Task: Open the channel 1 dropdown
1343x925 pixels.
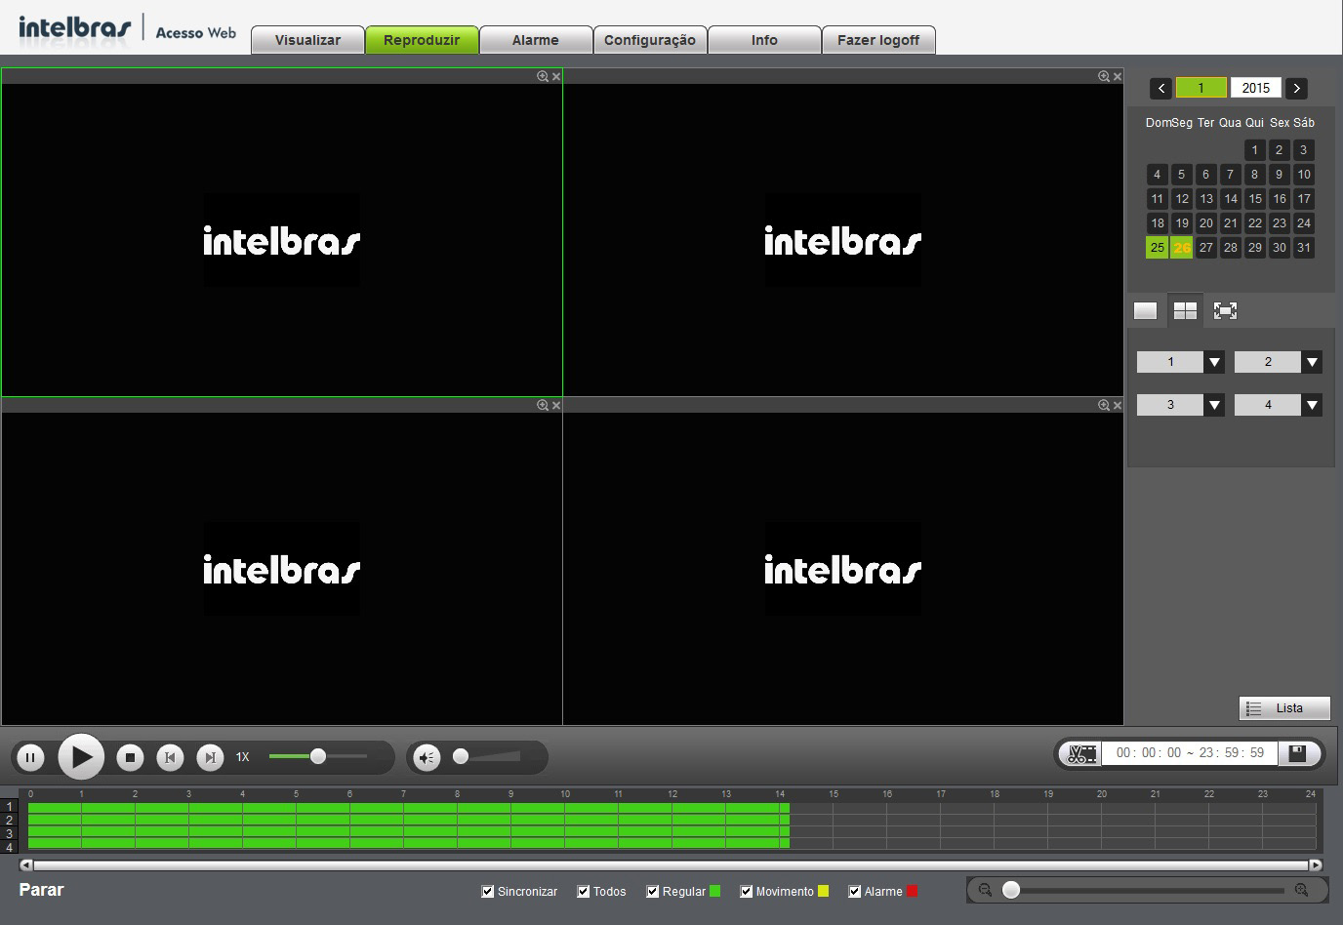Action: coord(1214,362)
